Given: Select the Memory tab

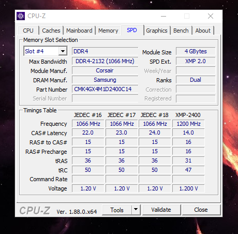Looking at the screenshot, I should [x=108, y=31].
